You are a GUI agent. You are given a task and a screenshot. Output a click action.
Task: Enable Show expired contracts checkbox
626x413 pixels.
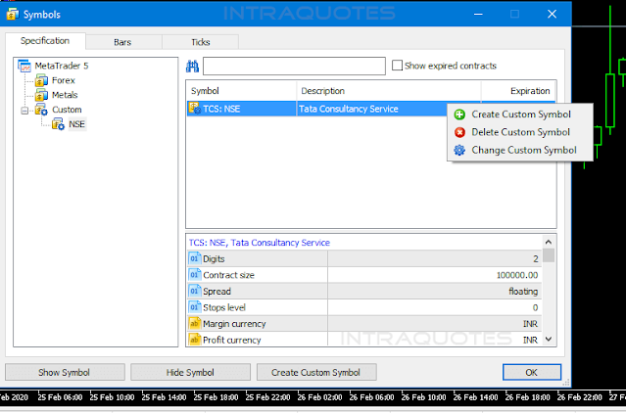point(397,66)
